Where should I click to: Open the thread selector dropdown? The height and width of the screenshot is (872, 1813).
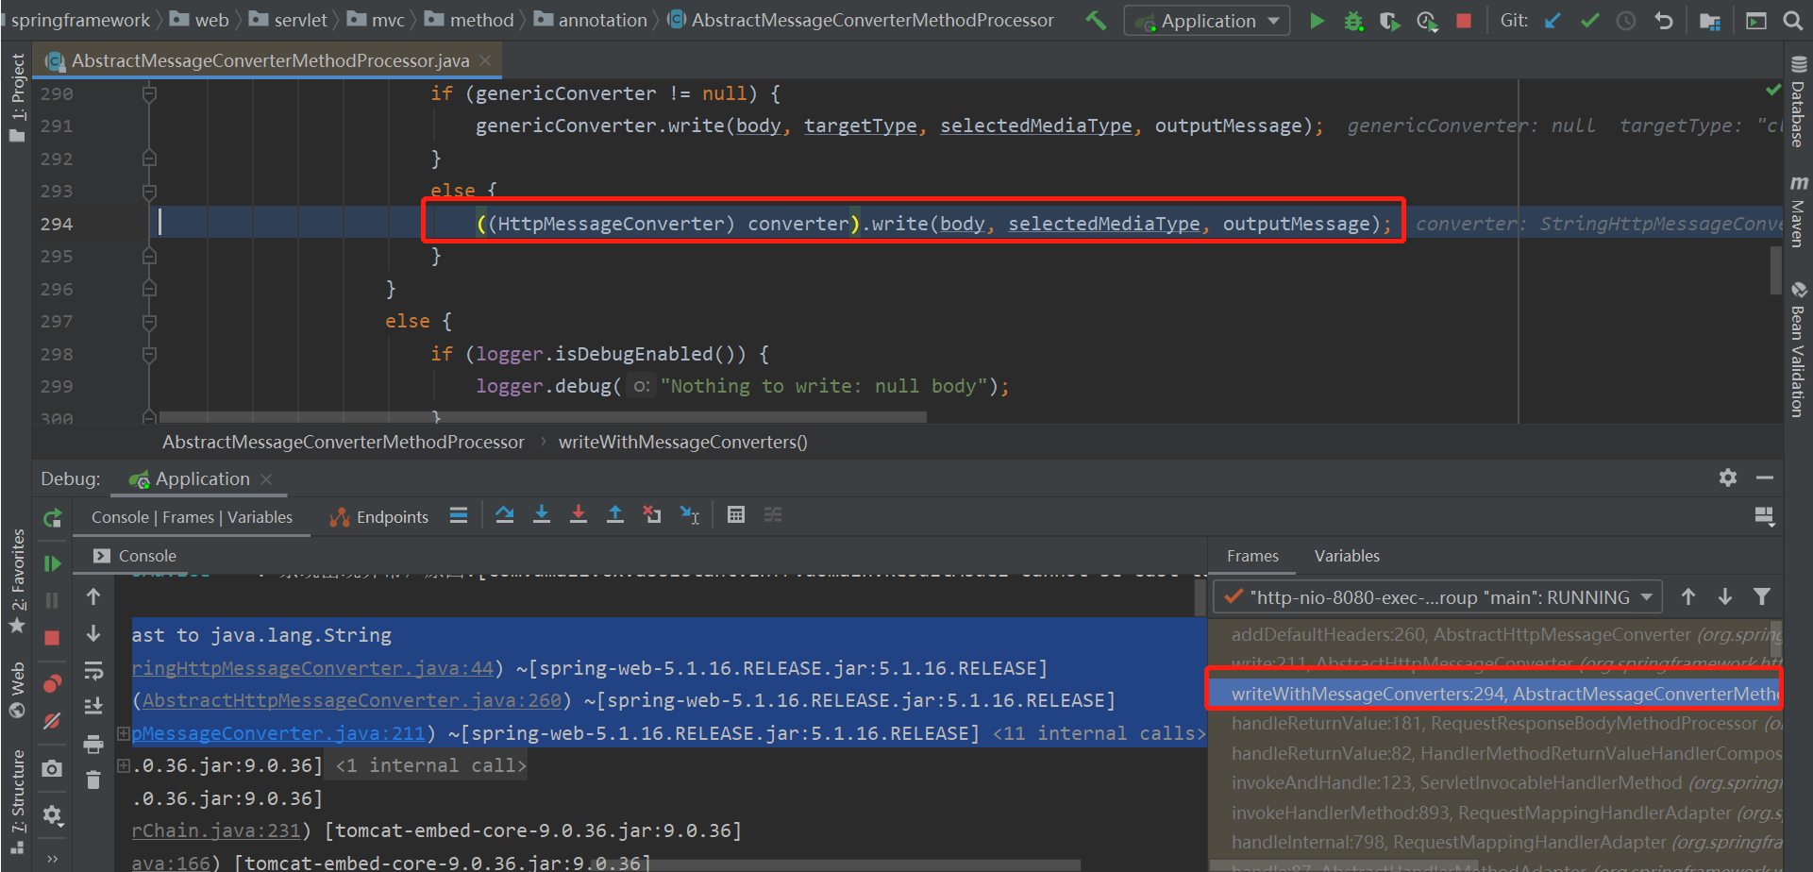pyautogui.click(x=1437, y=597)
